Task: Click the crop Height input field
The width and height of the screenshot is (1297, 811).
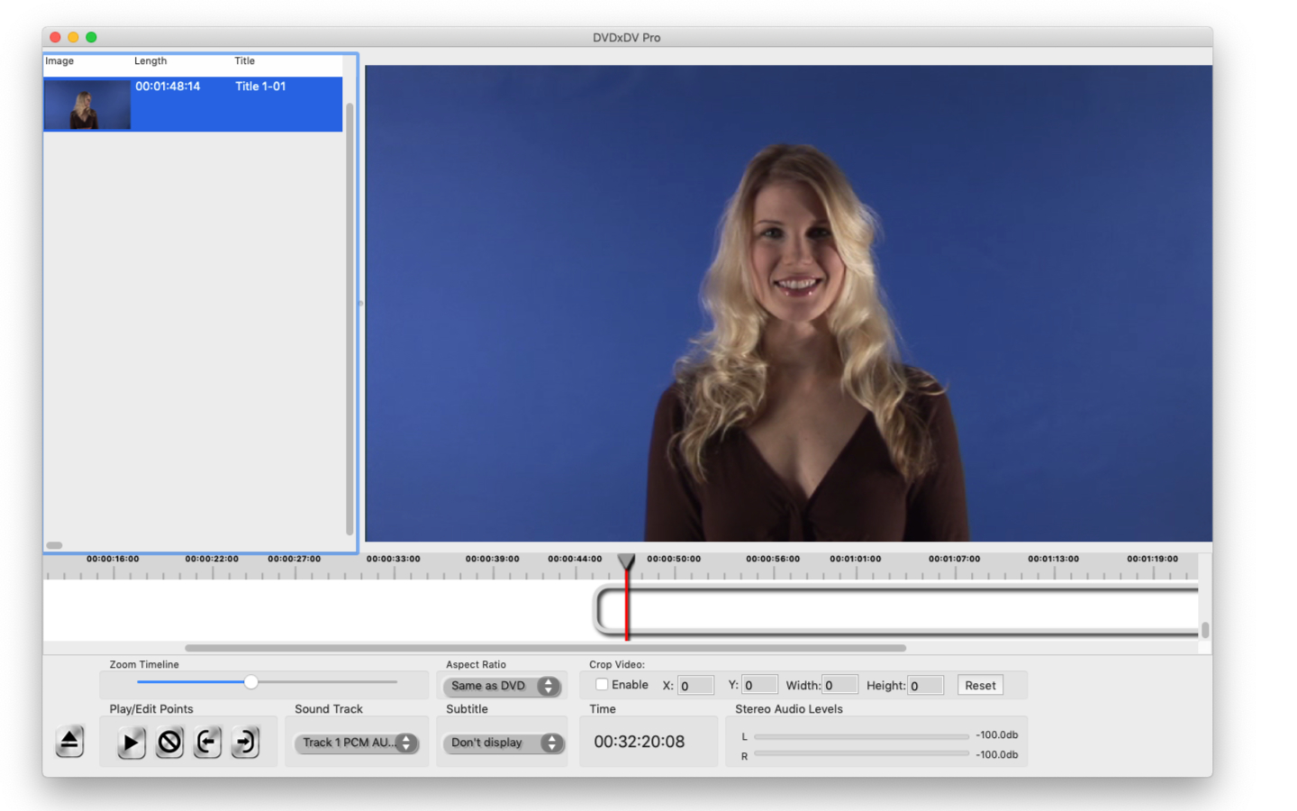Action: [x=925, y=686]
